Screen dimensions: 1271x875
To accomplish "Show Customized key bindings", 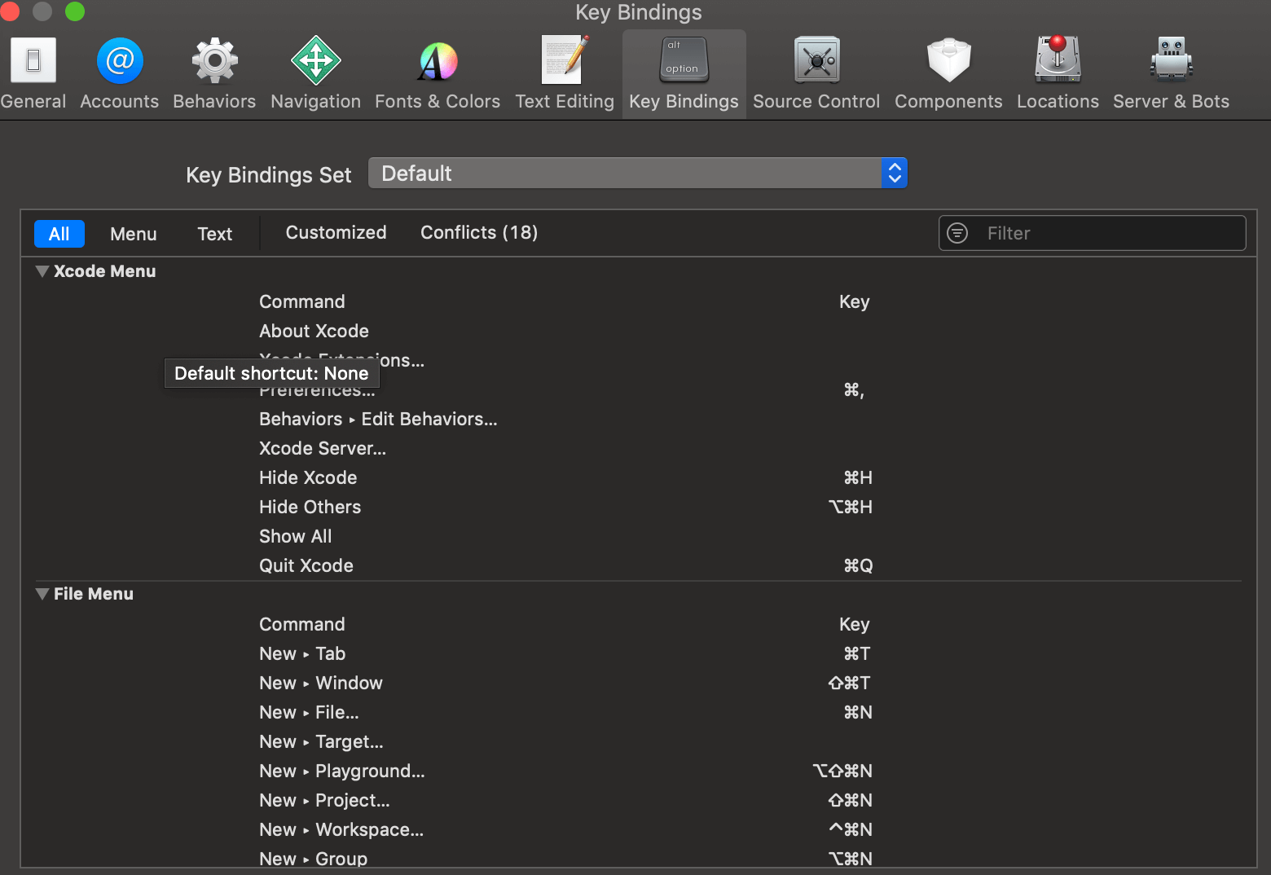I will tap(336, 232).
